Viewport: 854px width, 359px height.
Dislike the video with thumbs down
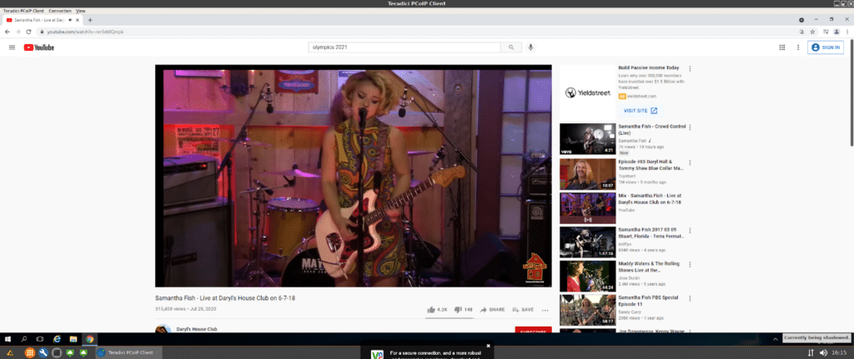pyautogui.click(x=463, y=310)
